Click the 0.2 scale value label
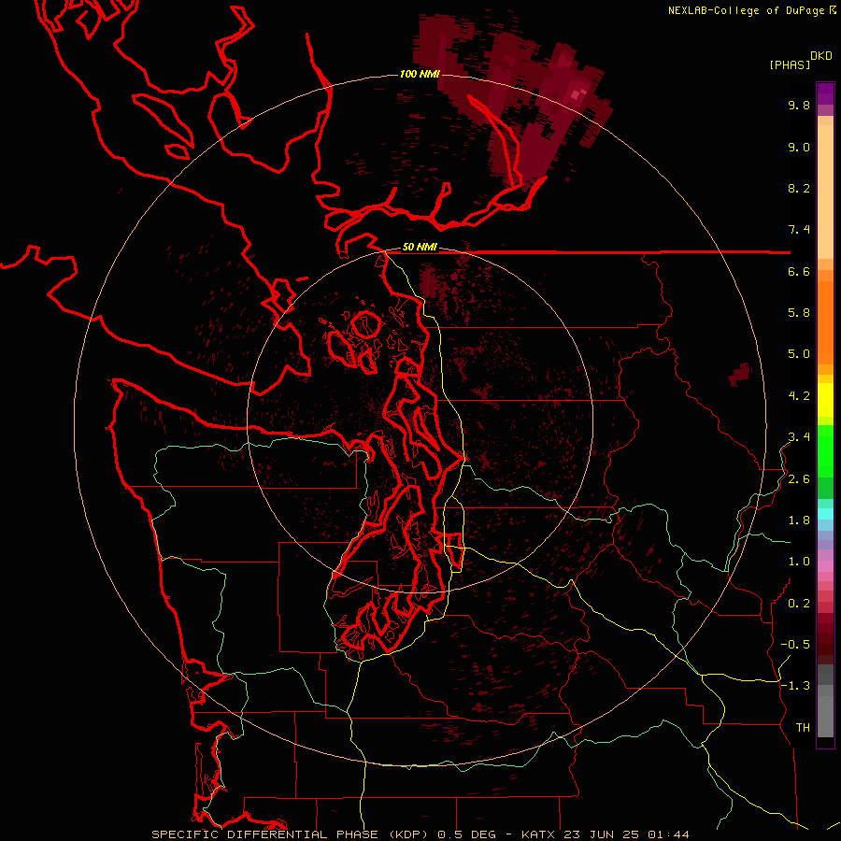 (799, 604)
